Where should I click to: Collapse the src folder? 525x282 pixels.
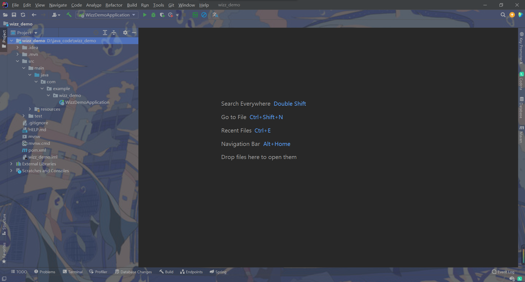pos(17,61)
